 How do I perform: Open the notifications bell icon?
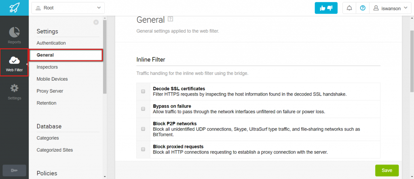pyautogui.click(x=349, y=8)
